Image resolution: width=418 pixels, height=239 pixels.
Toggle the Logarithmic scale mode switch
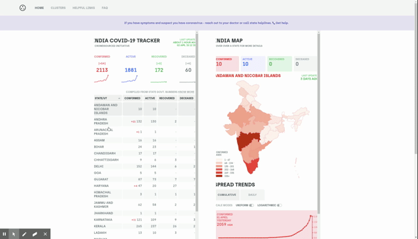click(x=280, y=206)
